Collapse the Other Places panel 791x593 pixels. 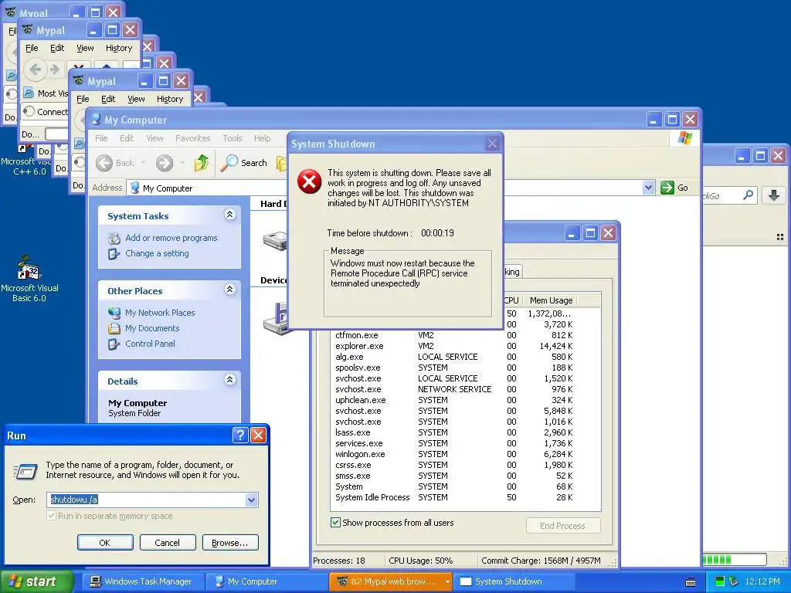[x=229, y=289]
